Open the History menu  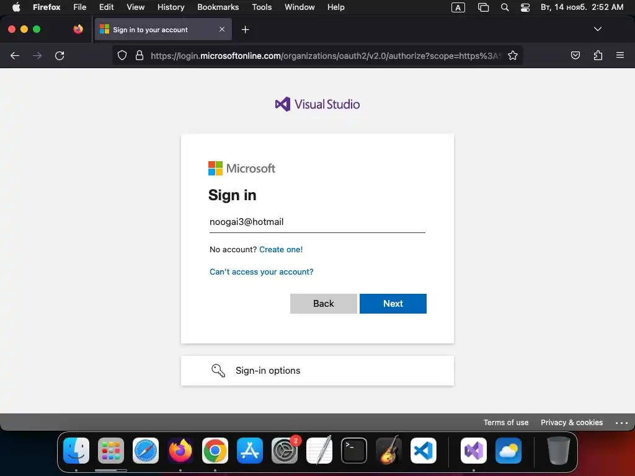pos(171,7)
